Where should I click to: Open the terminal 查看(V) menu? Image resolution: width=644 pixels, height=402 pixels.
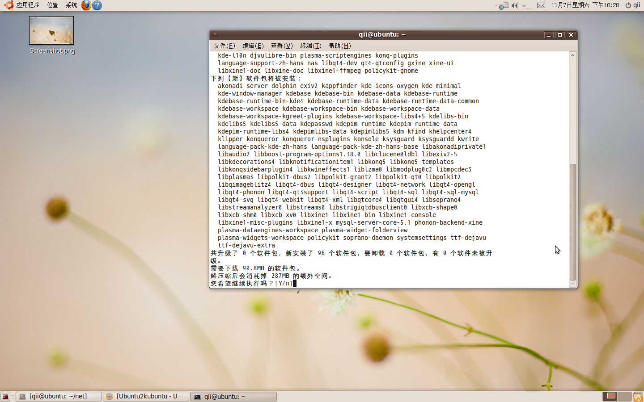click(x=282, y=46)
